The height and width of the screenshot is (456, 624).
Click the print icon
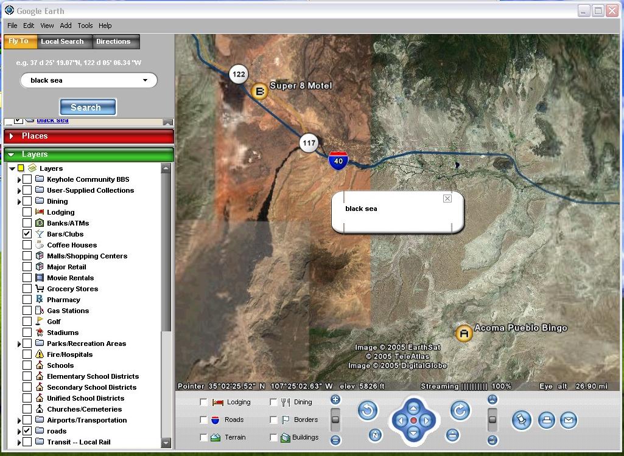pos(547,420)
